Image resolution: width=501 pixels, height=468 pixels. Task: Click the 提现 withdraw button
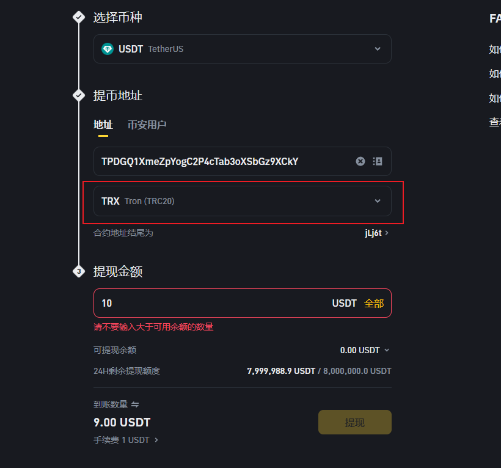click(354, 422)
